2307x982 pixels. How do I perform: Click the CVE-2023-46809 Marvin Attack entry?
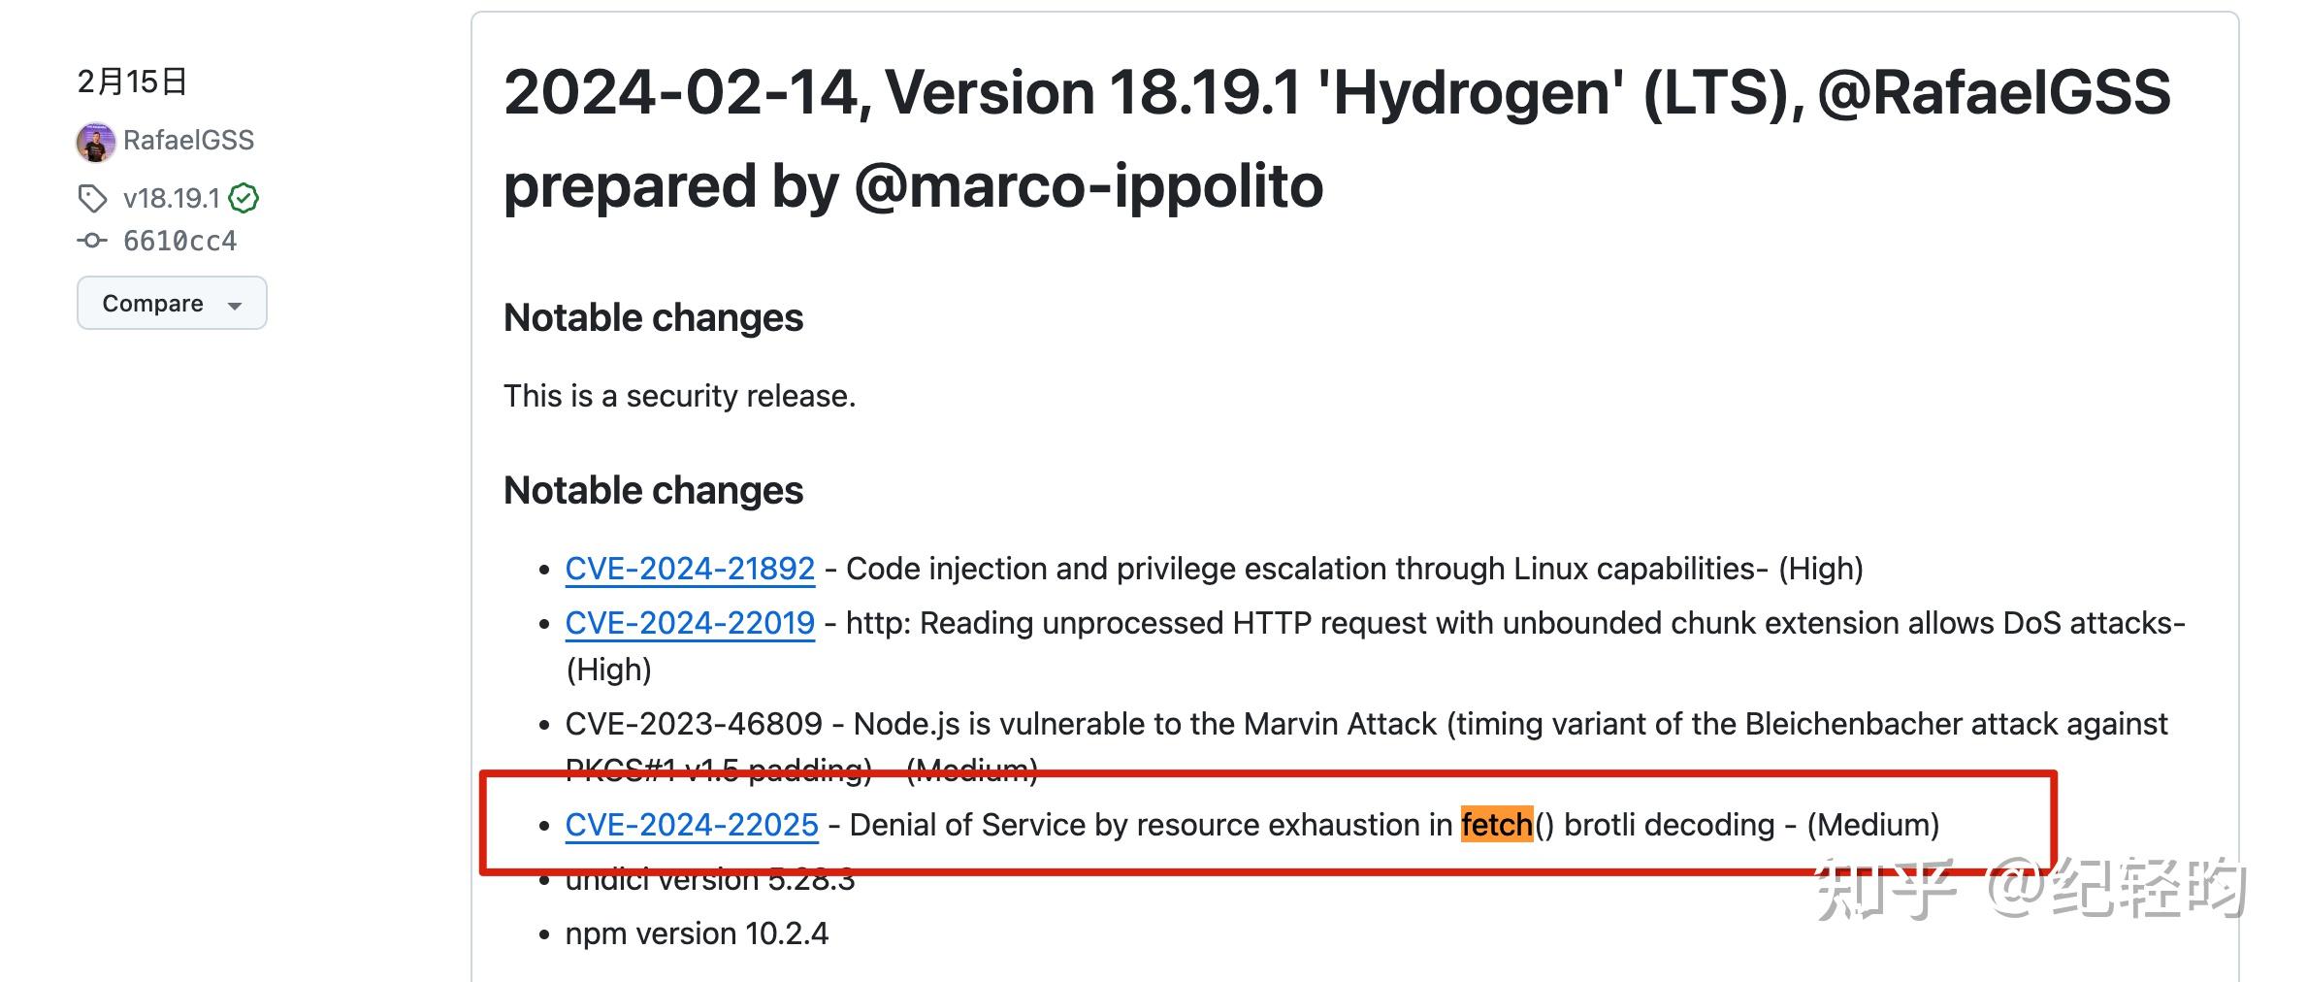[x=1366, y=747]
